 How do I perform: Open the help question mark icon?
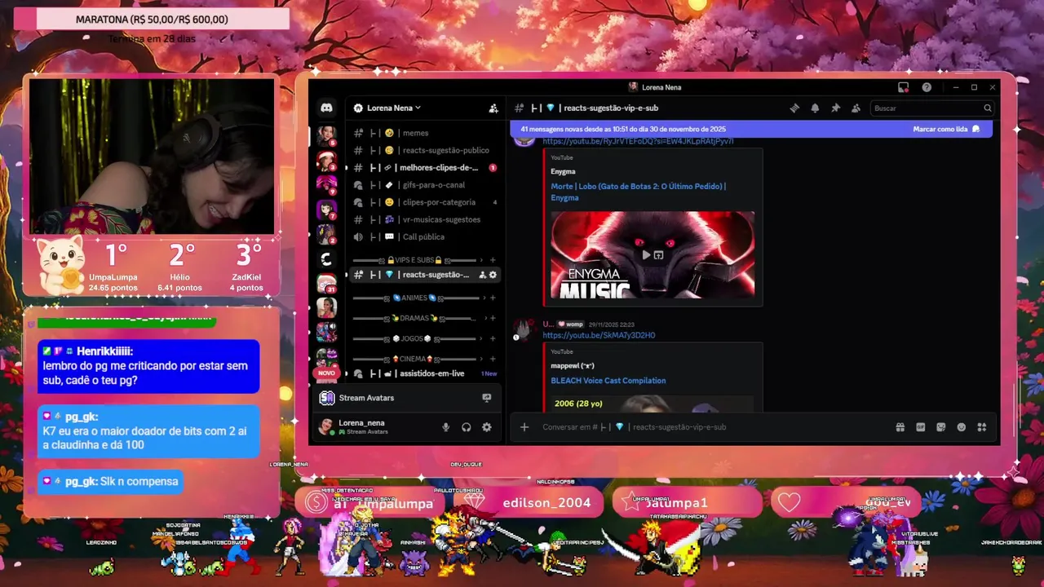tap(927, 87)
